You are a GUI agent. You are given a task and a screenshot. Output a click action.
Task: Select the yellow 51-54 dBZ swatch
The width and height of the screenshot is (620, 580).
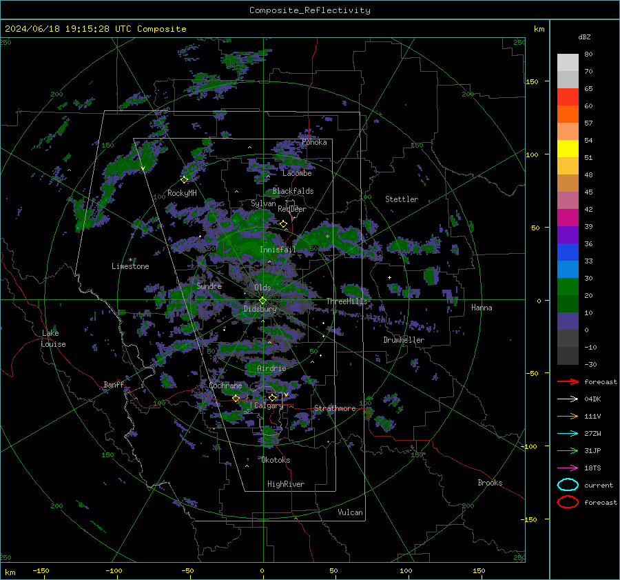click(568, 149)
